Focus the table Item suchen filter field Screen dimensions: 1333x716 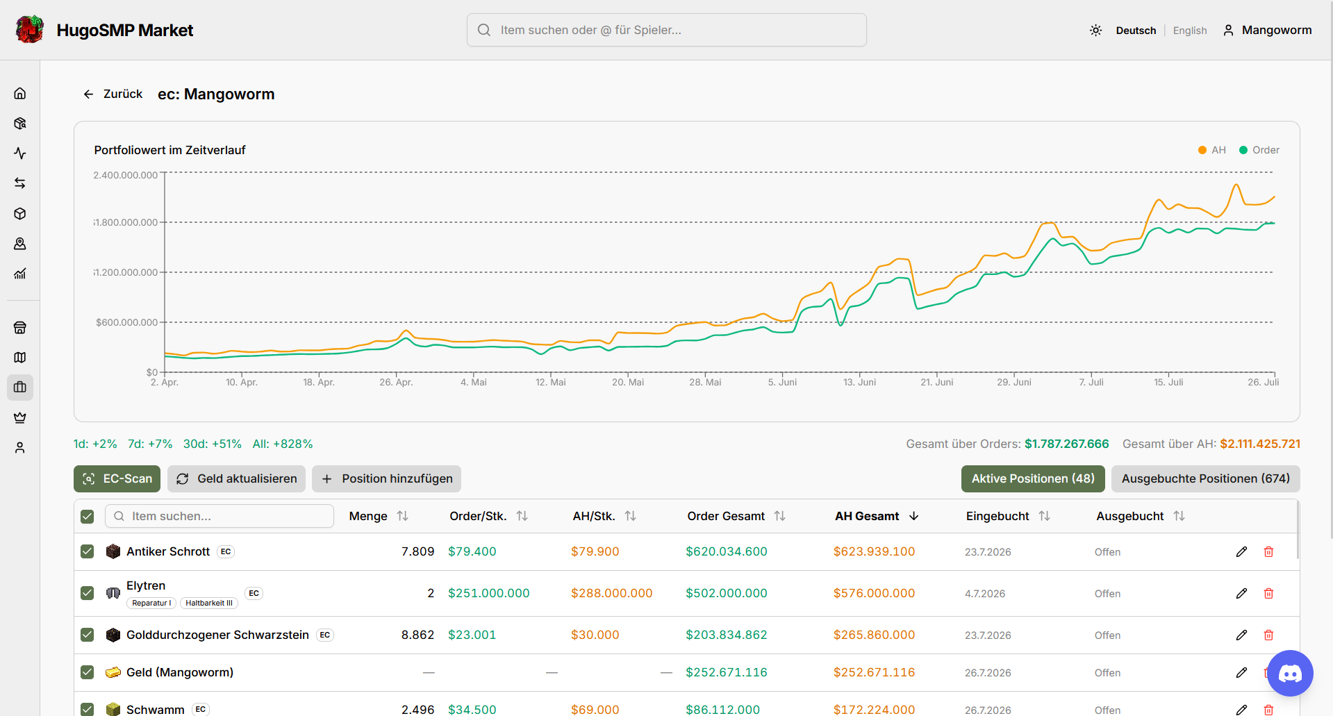(220, 517)
